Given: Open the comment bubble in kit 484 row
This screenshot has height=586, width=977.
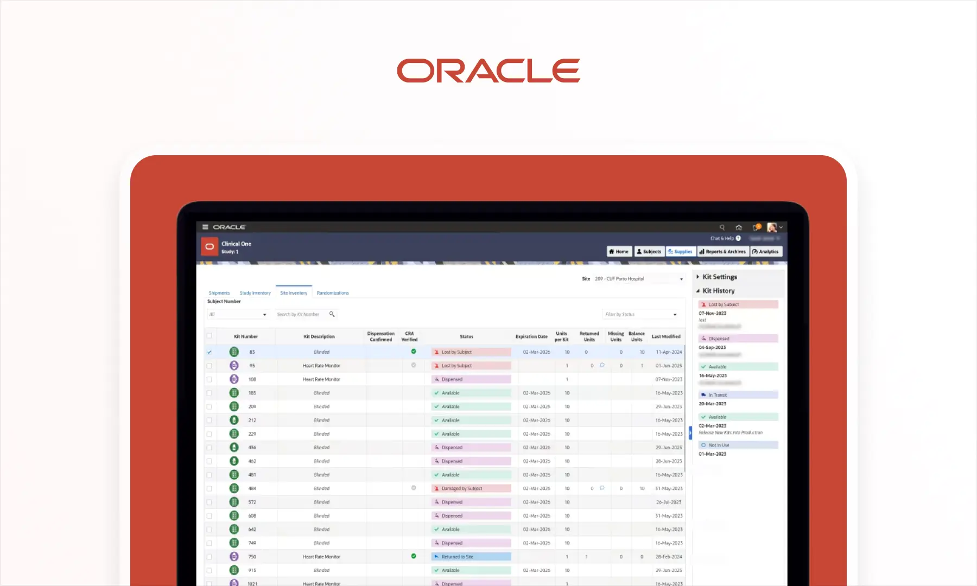Looking at the screenshot, I should click(x=602, y=488).
